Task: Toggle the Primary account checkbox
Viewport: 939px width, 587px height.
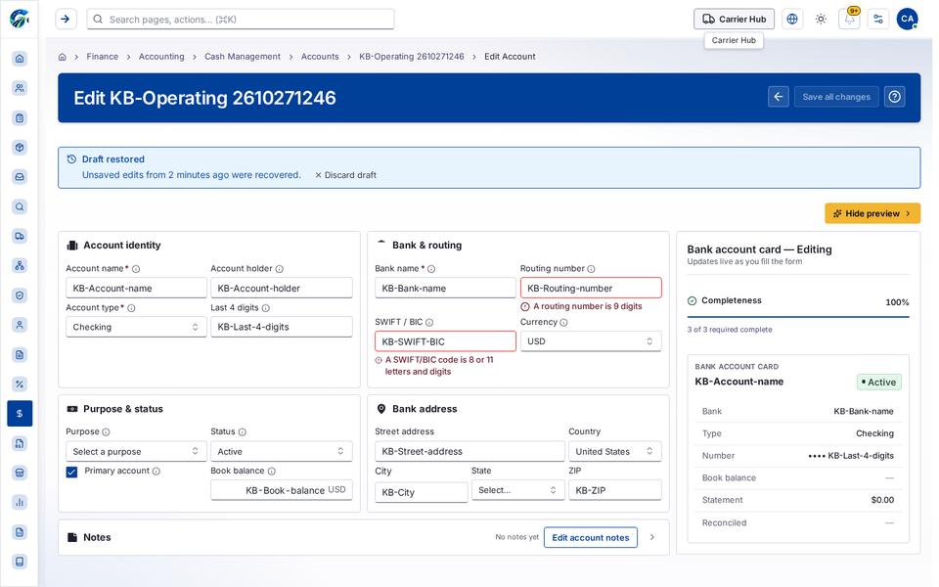Action: pos(71,472)
